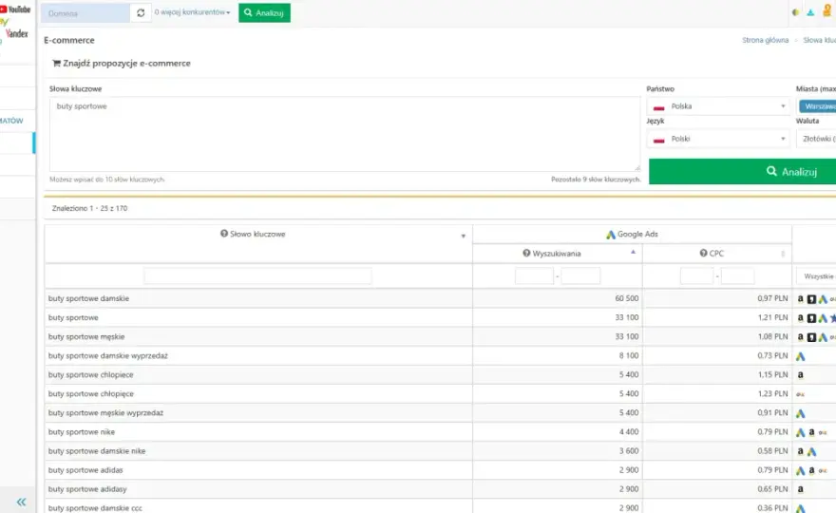Click the download icon in top right
Image resolution: width=836 pixels, height=513 pixels.
coord(810,12)
